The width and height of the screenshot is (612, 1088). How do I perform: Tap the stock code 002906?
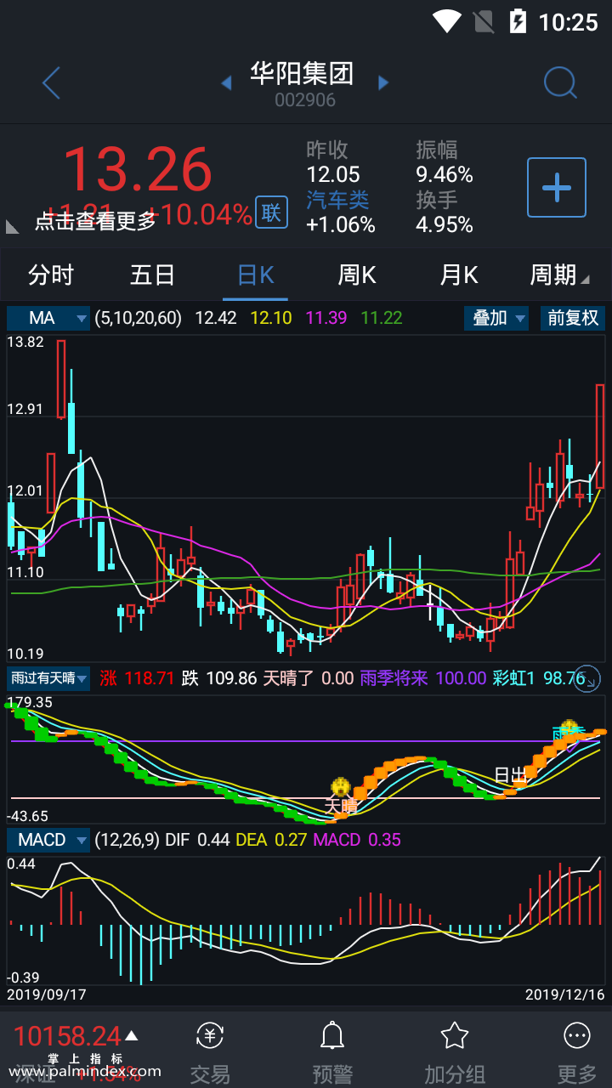305,100
